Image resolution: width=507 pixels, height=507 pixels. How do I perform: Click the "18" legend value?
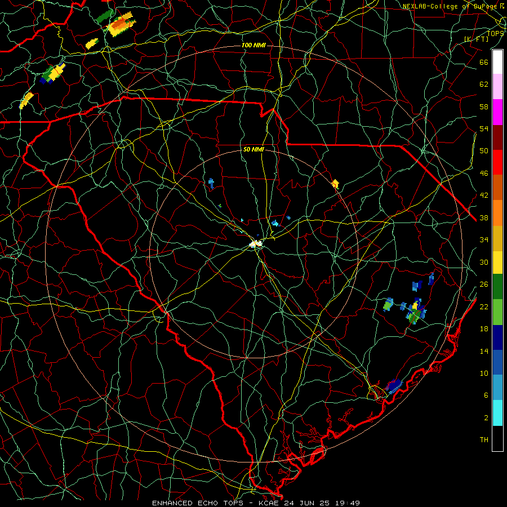click(484, 329)
